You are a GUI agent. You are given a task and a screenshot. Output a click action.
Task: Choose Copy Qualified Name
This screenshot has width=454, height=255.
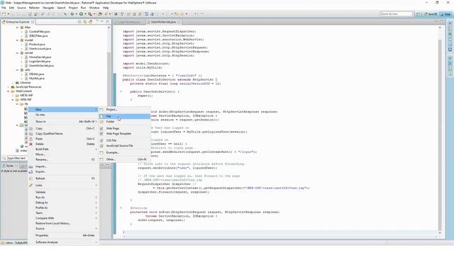pyautogui.click(x=63, y=134)
